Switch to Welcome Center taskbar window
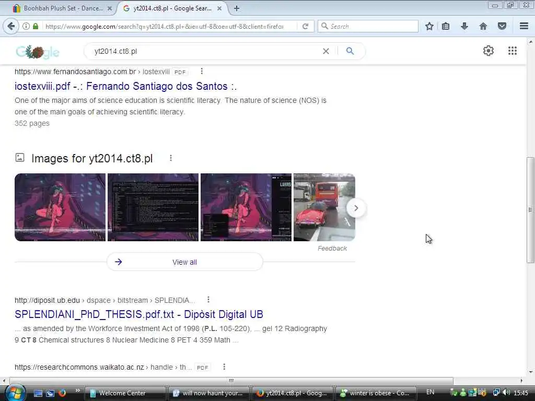The height and width of the screenshot is (401, 535). point(124,393)
